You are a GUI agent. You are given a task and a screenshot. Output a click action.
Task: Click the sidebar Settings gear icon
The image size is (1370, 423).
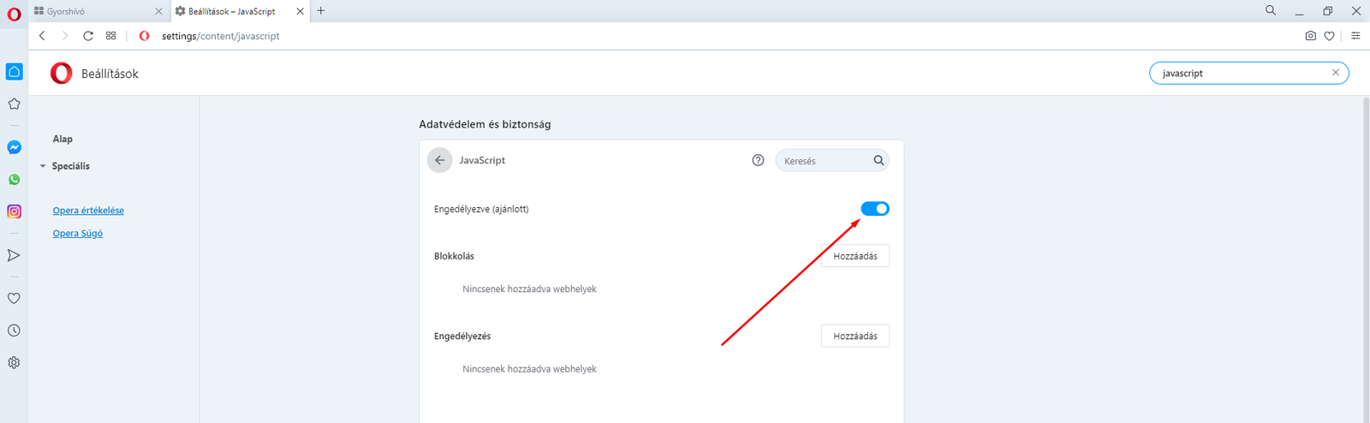click(15, 362)
